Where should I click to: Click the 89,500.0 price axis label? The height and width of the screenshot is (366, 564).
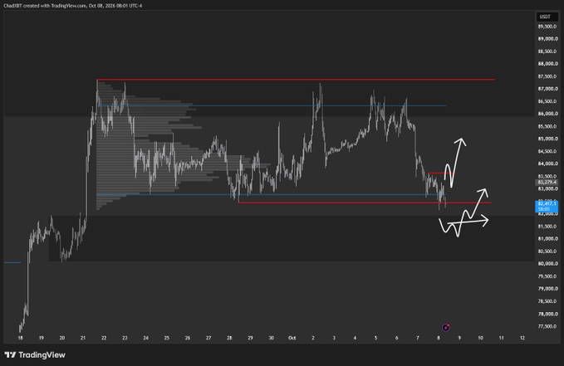548,27
